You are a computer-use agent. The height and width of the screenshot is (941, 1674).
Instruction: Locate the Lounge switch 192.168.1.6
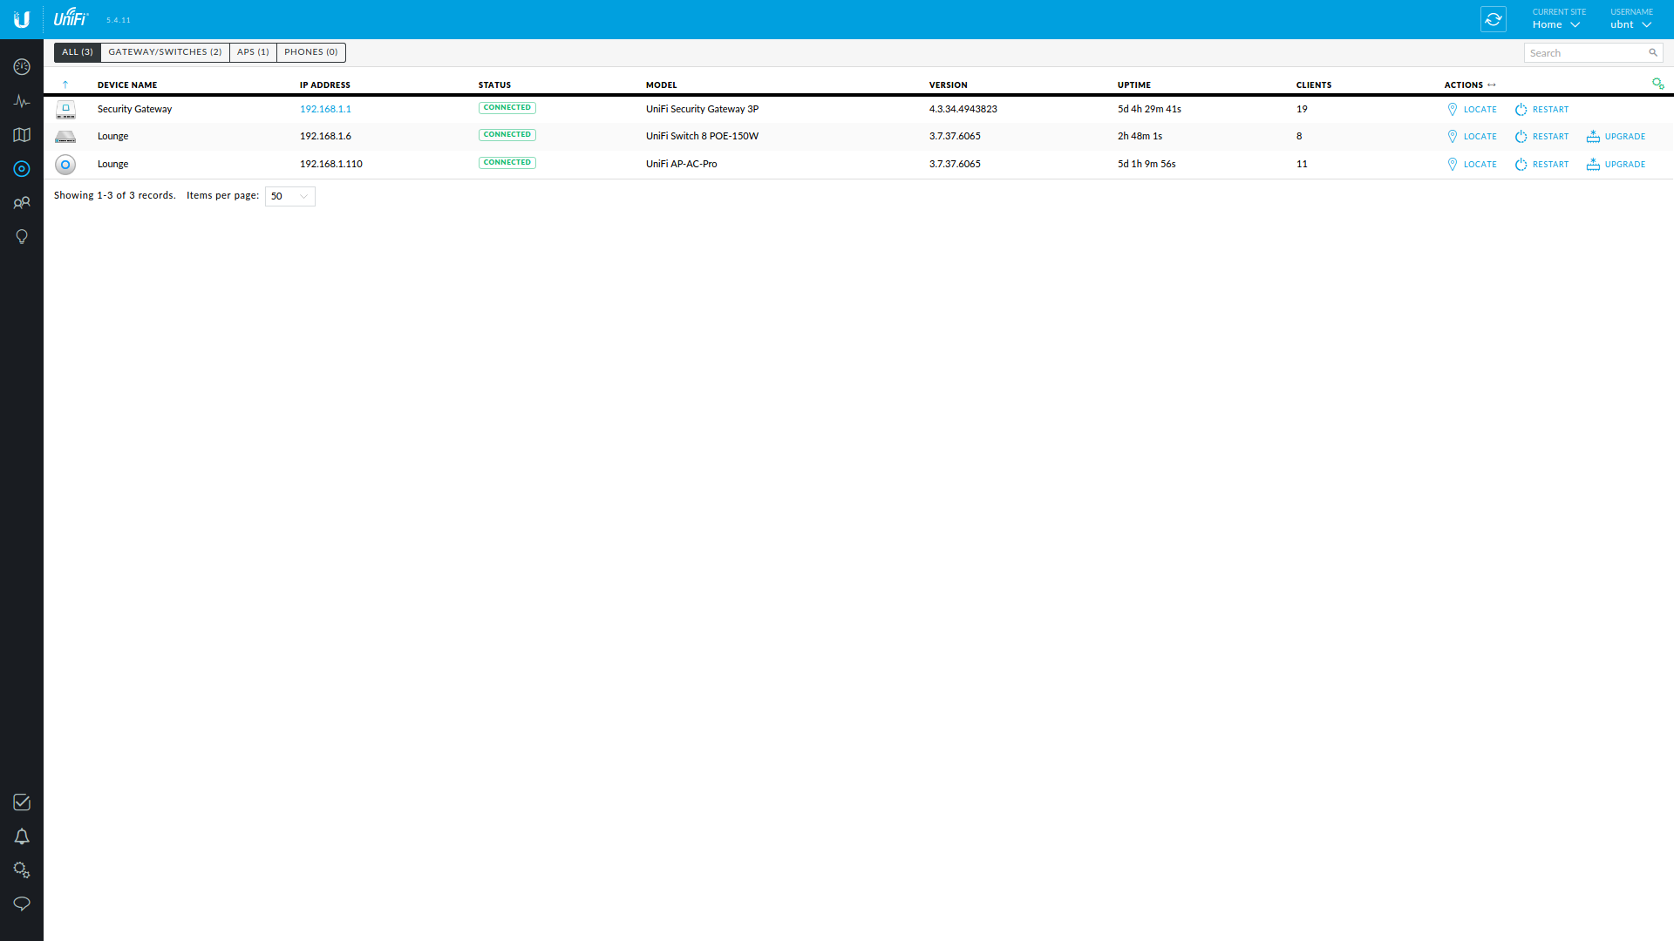pos(1472,137)
